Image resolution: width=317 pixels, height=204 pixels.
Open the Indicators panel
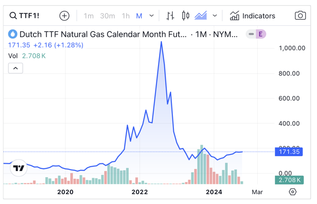coord(252,16)
